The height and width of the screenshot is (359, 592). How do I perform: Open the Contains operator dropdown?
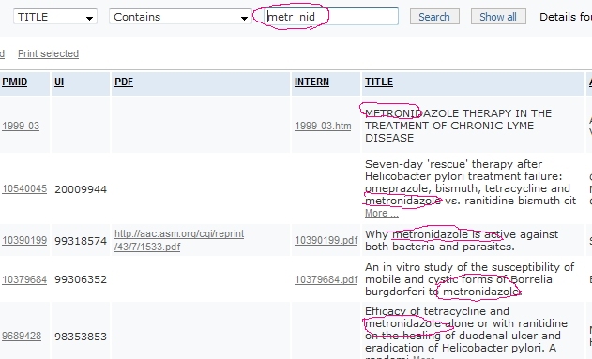coord(180,17)
